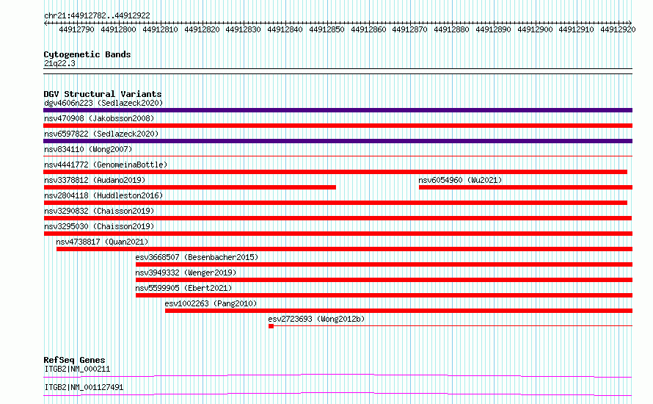
Task: Select ruler position 44912840
Action: (x=285, y=29)
